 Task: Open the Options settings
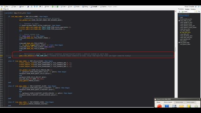(103, 7)
